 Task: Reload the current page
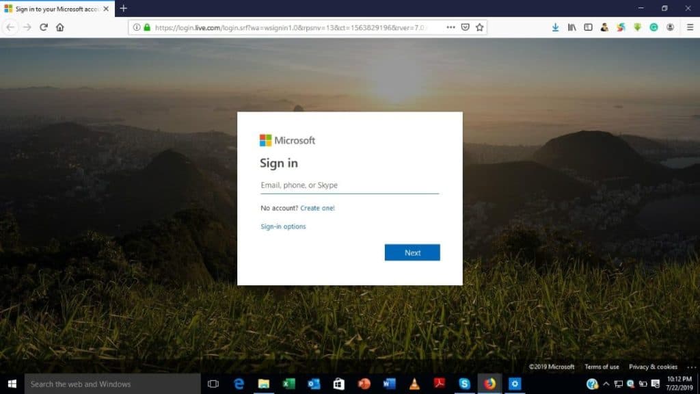[x=43, y=27]
